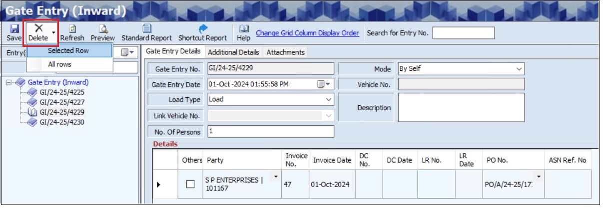Viewport: 603px width, 208px height.
Task: Click the Refresh toolbar icon
Action: pos(72,29)
